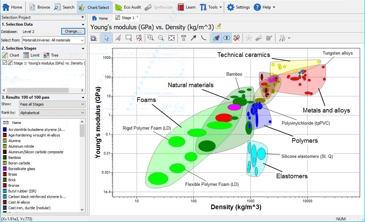Open chart stage properties icon
365x222 pixels.
(x=94, y=38)
